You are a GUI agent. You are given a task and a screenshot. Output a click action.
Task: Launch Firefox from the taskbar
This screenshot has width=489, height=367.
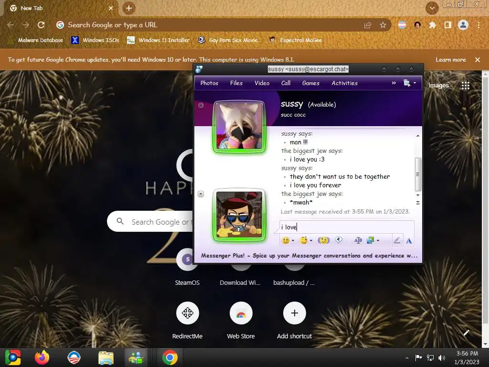pos(42,357)
